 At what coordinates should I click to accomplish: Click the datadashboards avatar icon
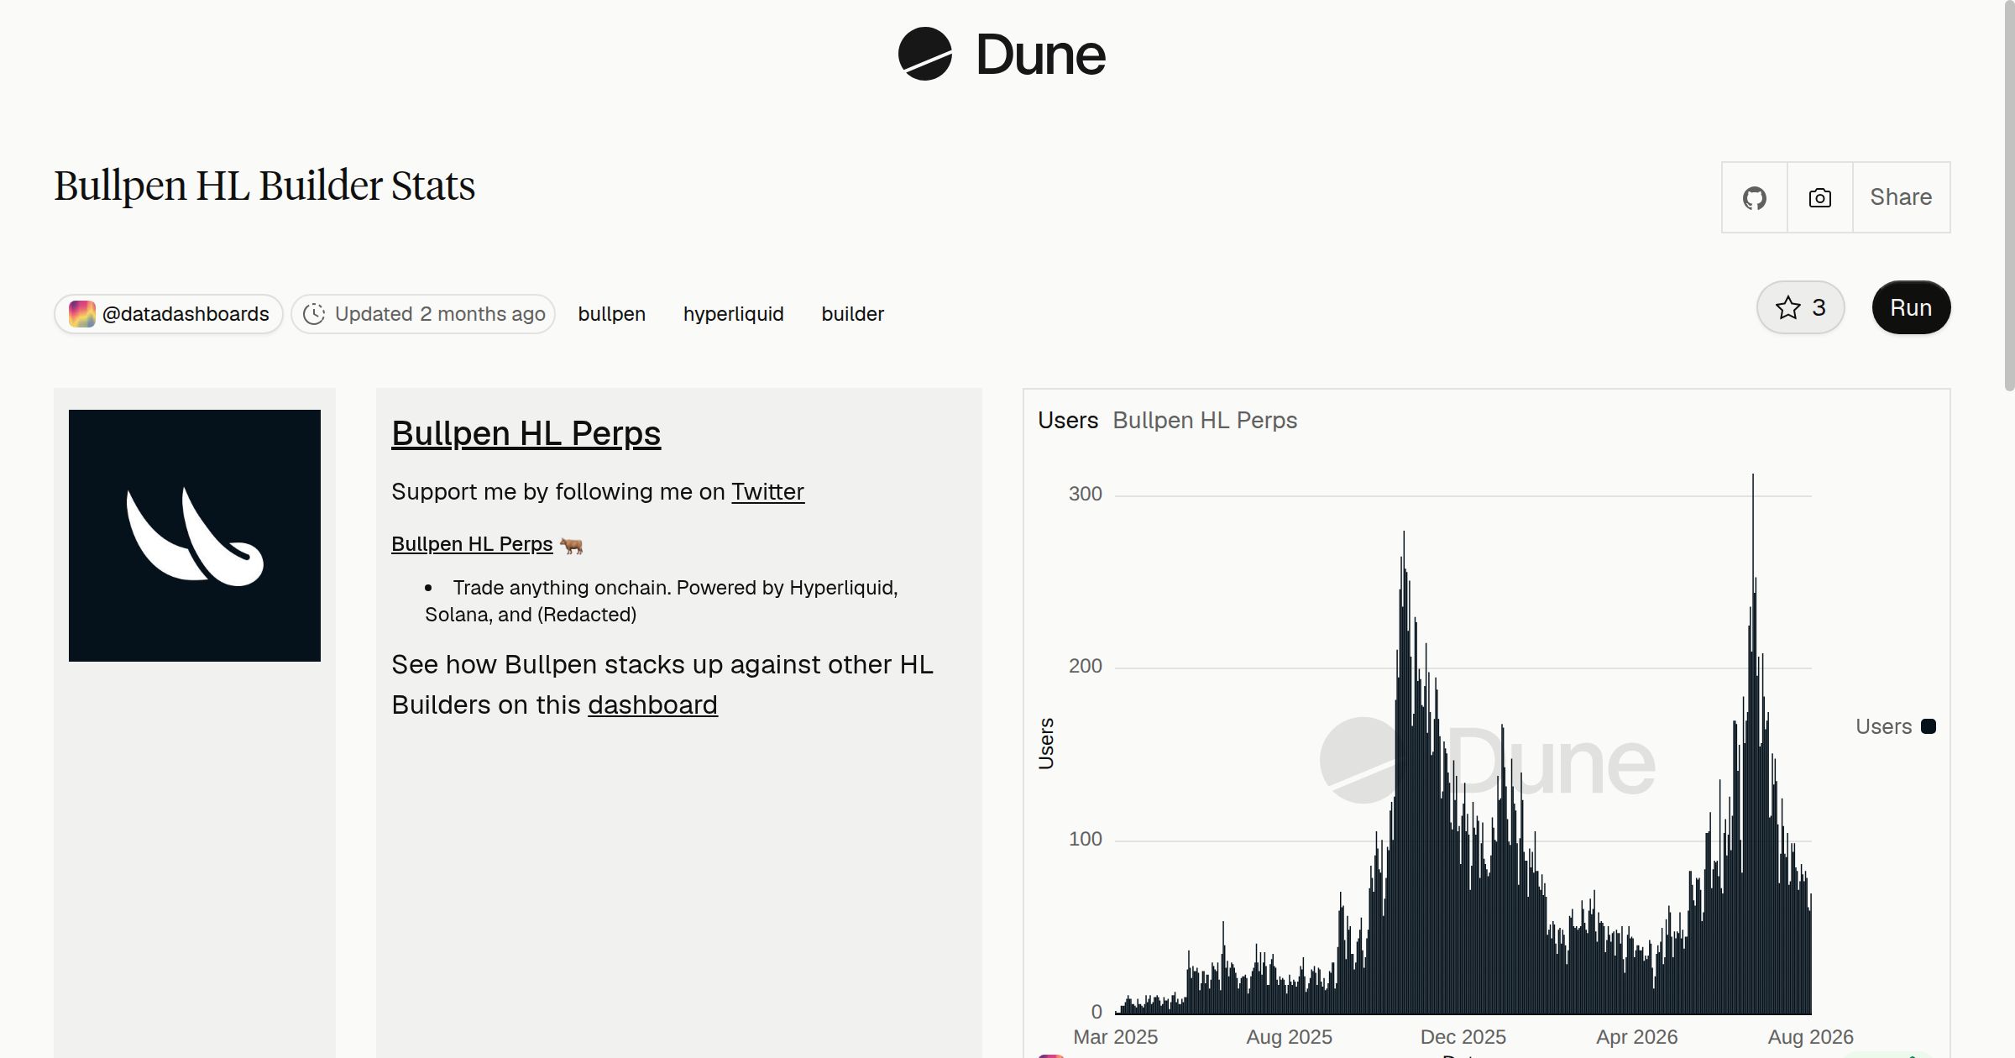click(81, 314)
